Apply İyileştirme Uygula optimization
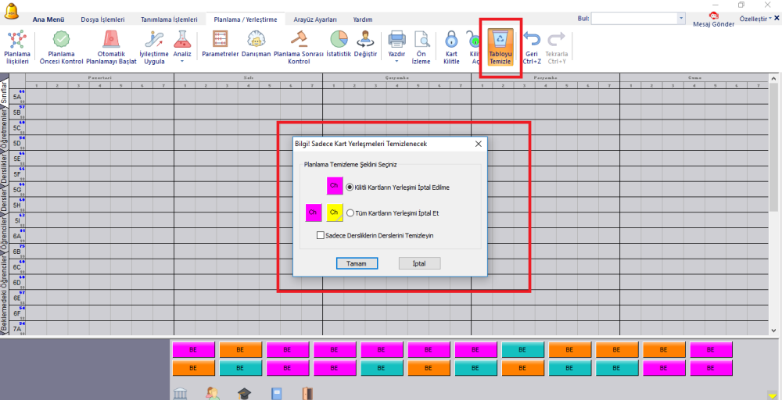This screenshot has height=400, width=782. pos(154,48)
